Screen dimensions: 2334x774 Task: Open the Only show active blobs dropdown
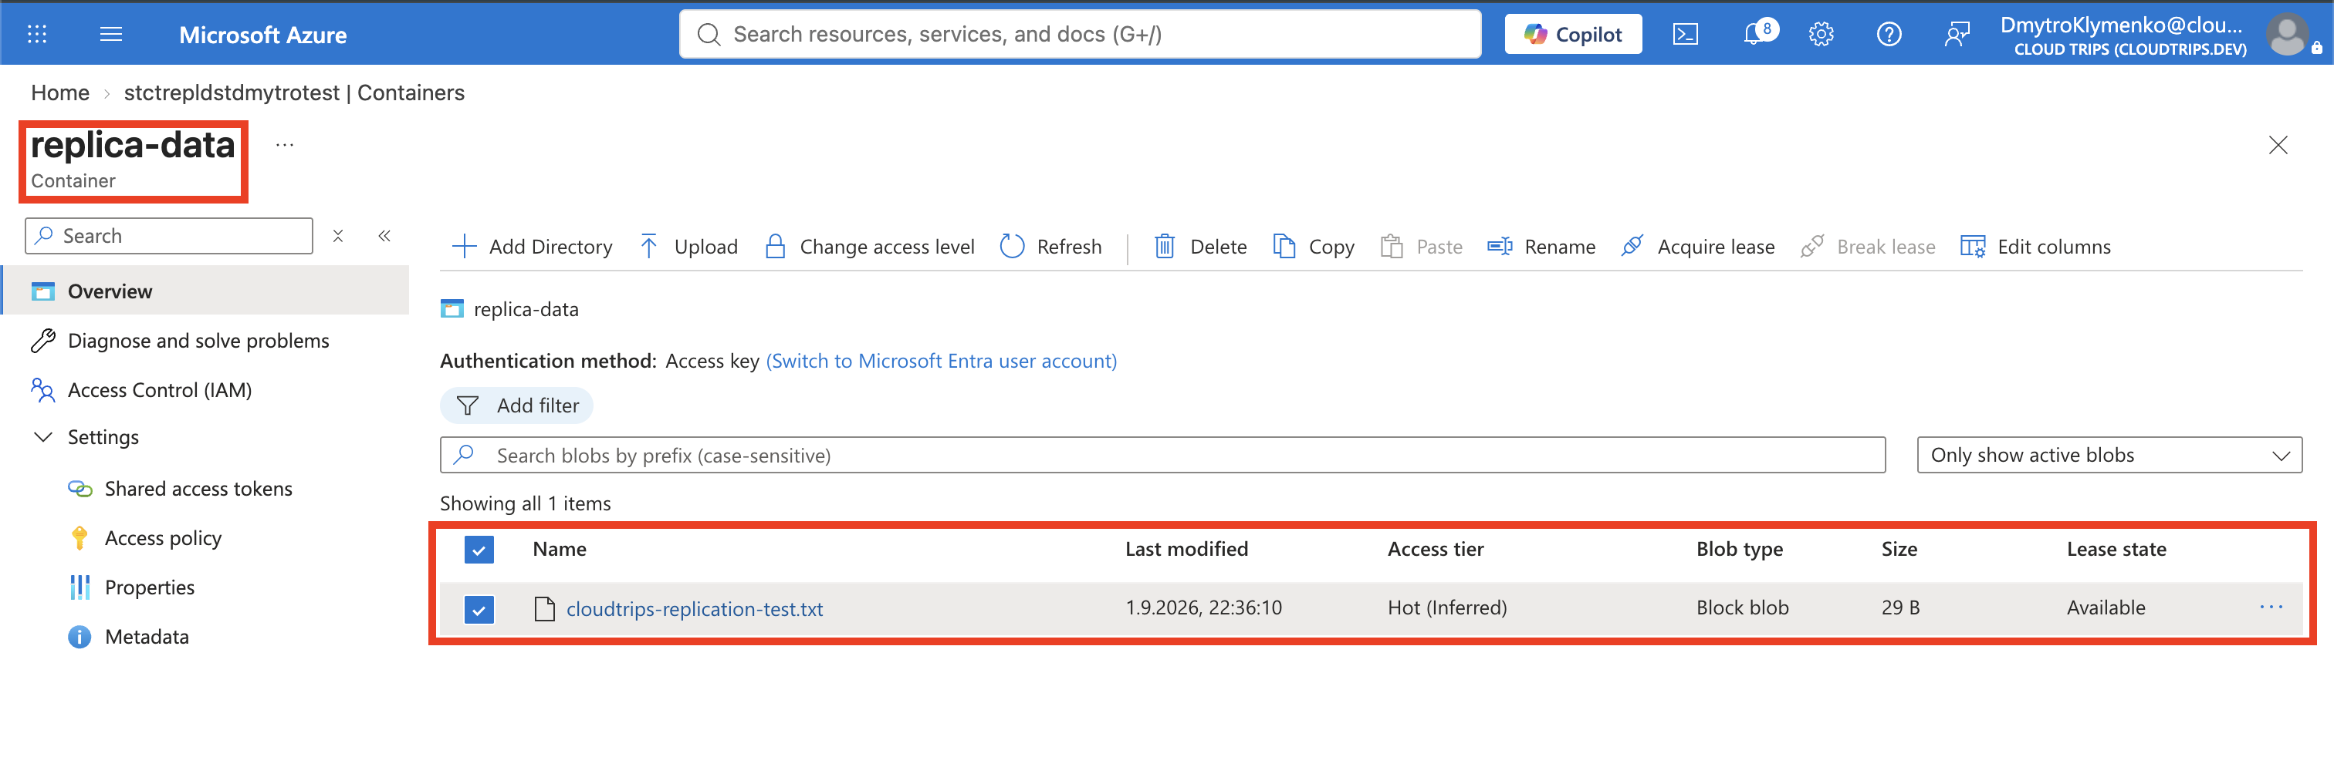(x=2109, y=454)
